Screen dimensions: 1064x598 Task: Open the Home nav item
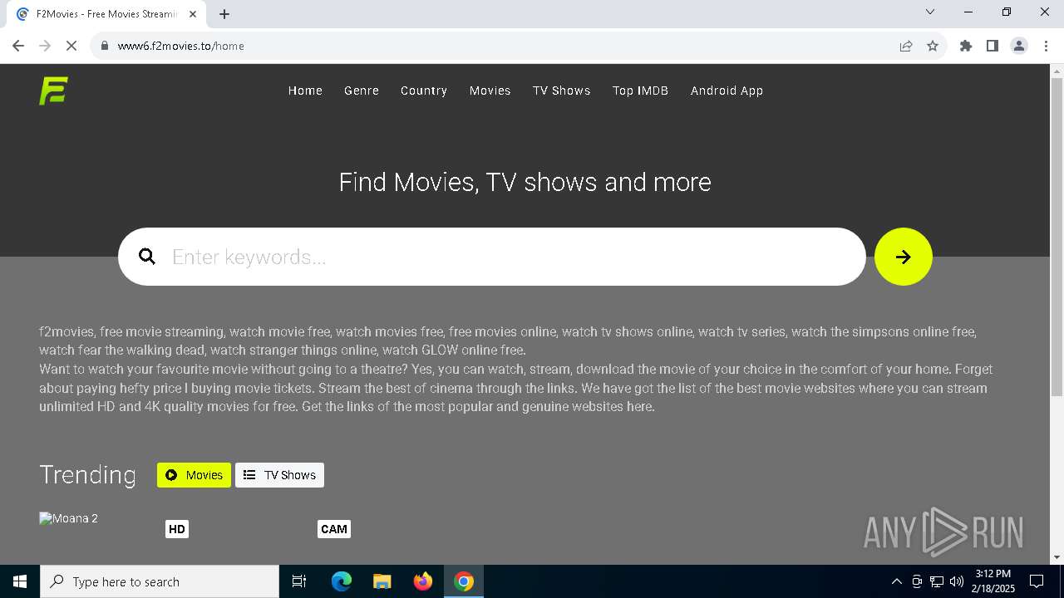[305, 91]
